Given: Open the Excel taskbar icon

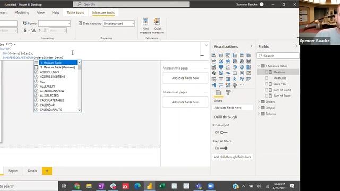Looking at the screenshot, I should [x=162, y=186].
